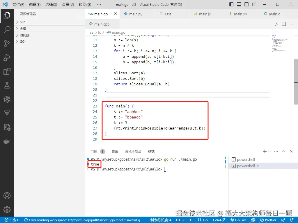Open the 查看(V) menu
The width and height of the screenshot is (298, 223).
(x=68, y=4)
